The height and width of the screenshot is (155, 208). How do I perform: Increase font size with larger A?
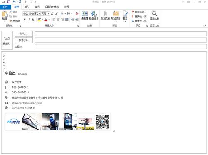[52, 14]
